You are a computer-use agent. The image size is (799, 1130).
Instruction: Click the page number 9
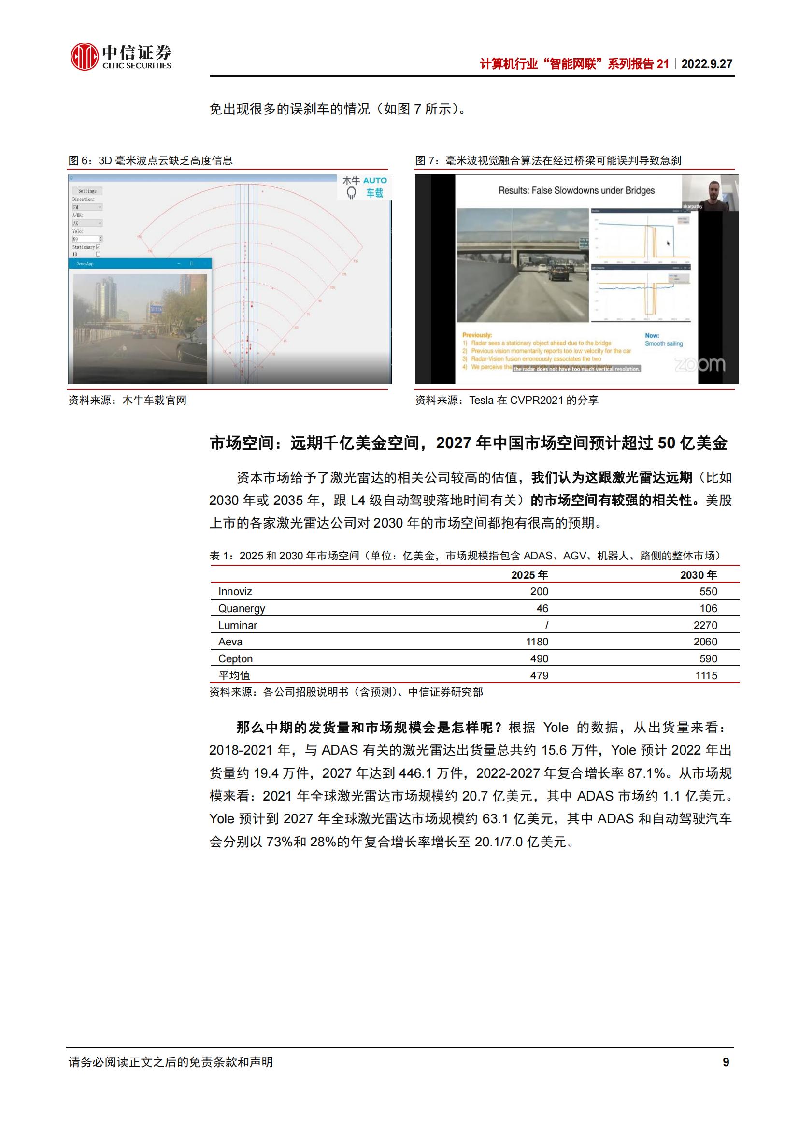click(726, 1062)
